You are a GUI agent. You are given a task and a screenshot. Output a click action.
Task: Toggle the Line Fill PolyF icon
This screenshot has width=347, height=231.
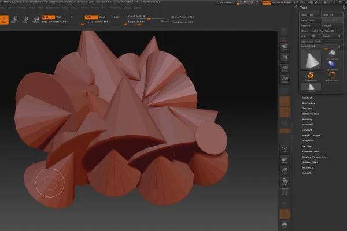285,192
